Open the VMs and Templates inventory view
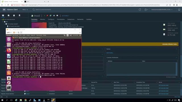 9,15
